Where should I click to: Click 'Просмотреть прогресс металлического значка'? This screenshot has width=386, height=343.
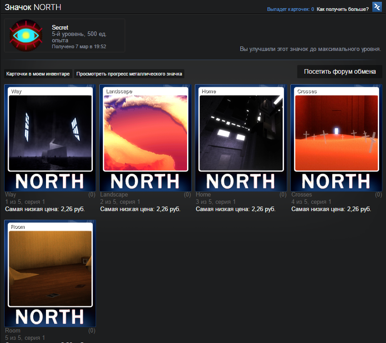click(129, 74)
